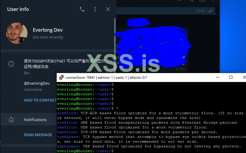Click the "Username" label under @EverlongDev

click(x=33, y=89)
